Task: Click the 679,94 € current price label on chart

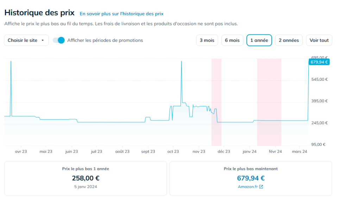Action: (319, 62)
